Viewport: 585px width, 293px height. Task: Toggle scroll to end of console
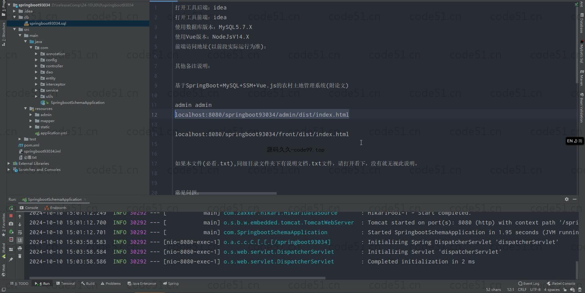point(20,240)
